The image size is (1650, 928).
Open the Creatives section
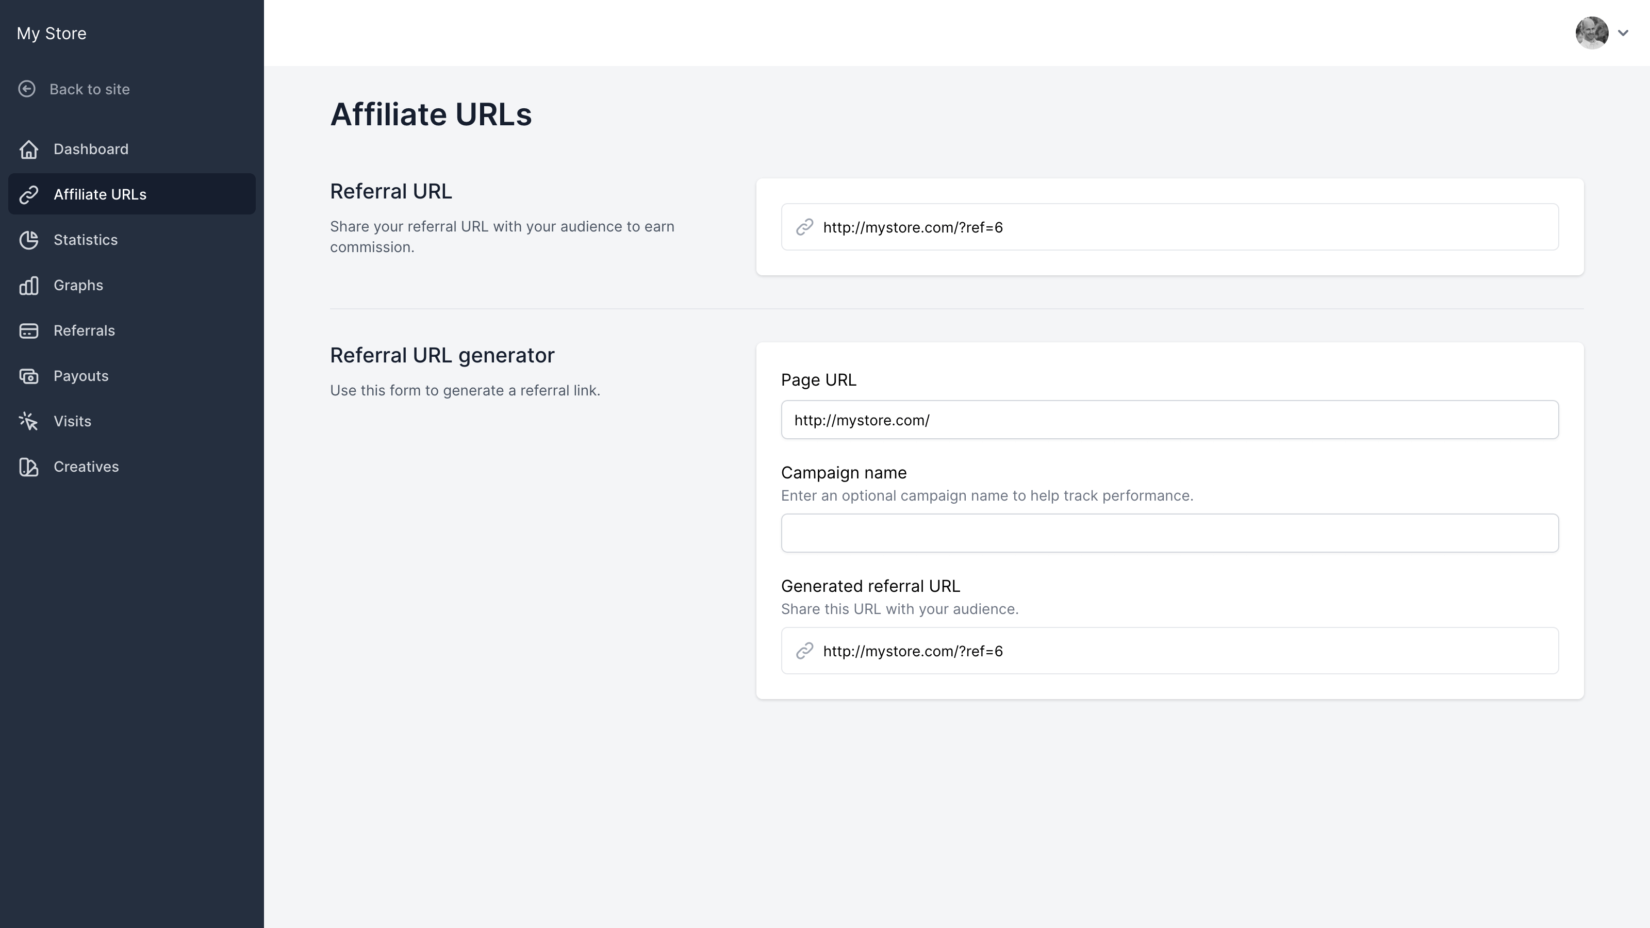[x=132, y=467]
